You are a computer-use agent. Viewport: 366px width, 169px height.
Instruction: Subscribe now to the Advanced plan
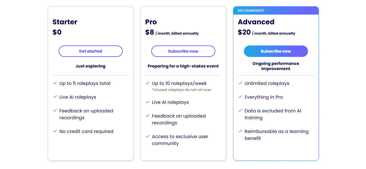[x=276, y=51]
